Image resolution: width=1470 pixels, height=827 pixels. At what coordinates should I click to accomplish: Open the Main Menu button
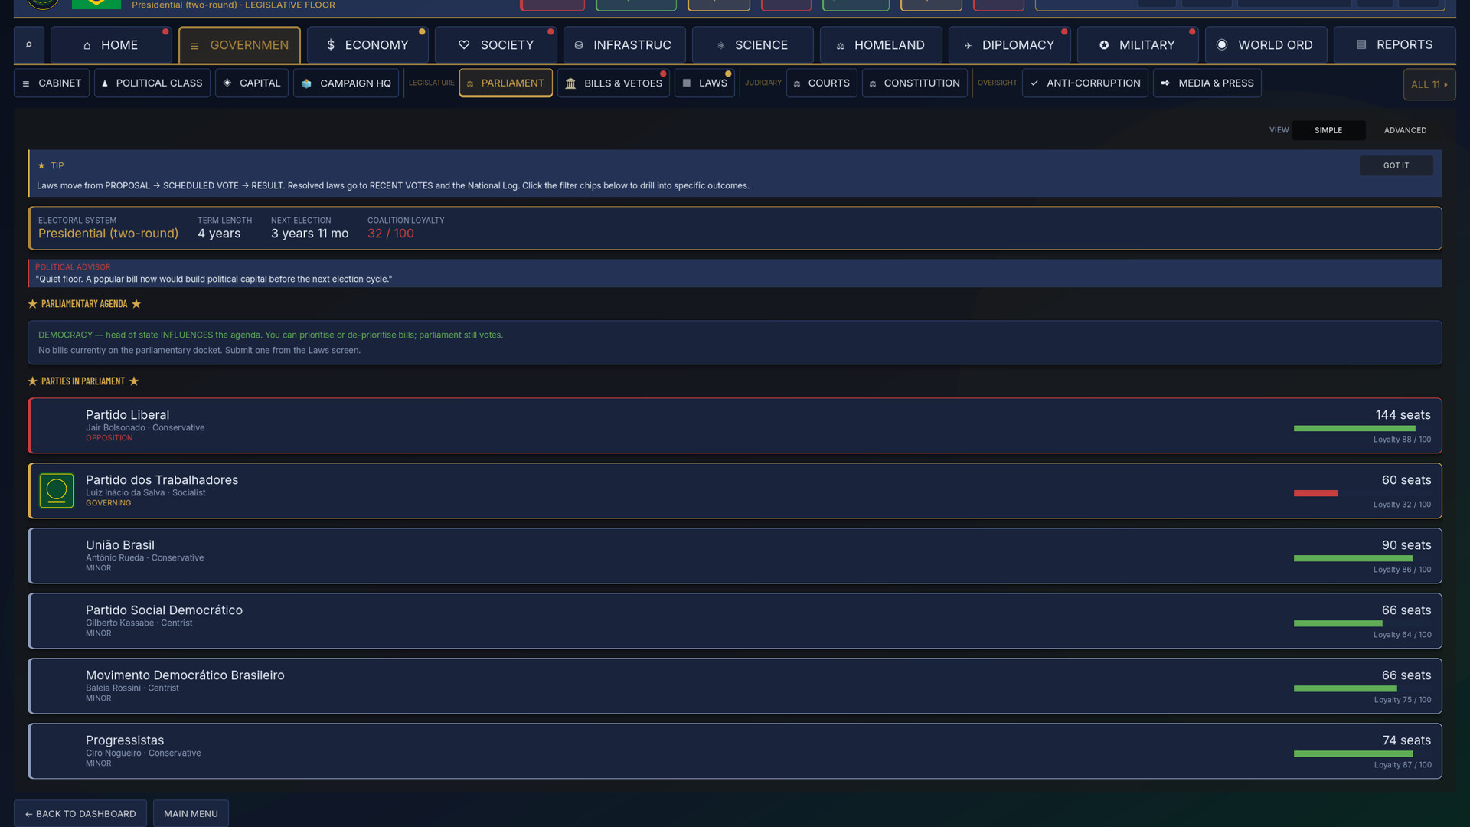(191, 813)
